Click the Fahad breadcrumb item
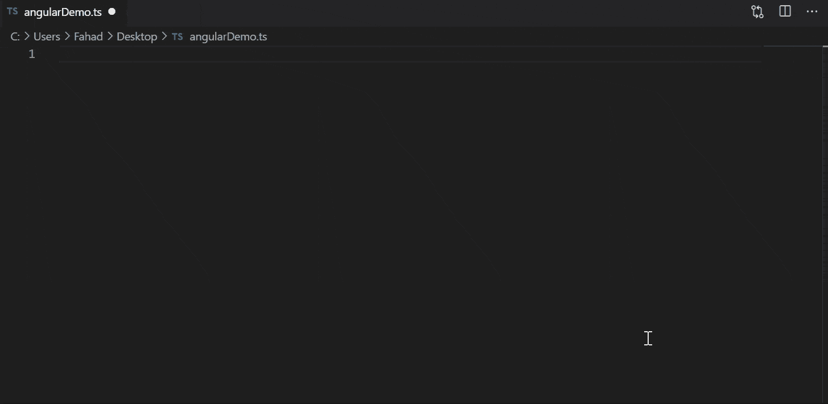 (x=88, y=36)
